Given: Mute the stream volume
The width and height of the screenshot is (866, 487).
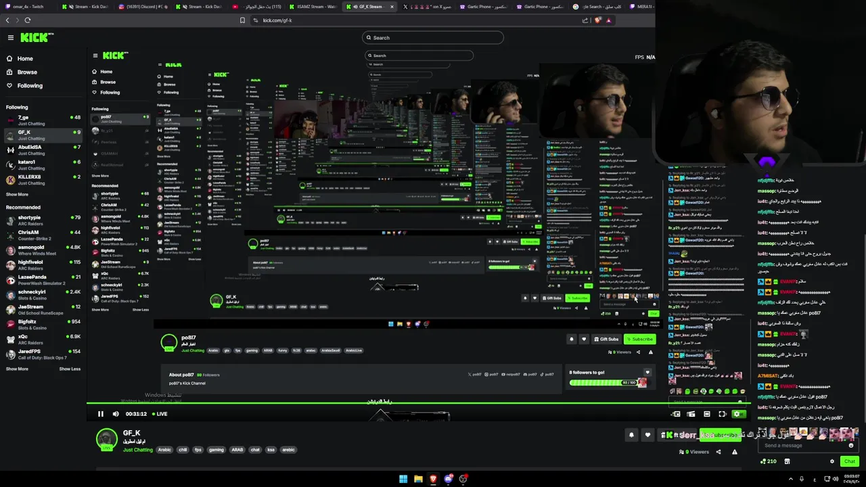Looking at the screenshot, I should (116, 414).
